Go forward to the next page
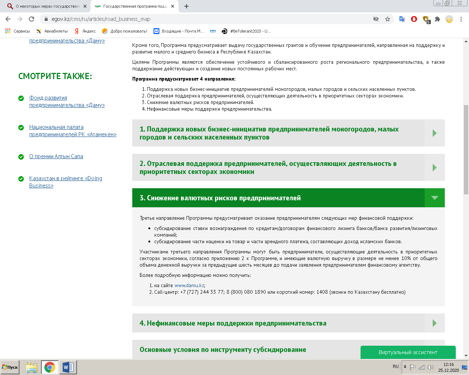Viewport: 469px width, 375px height. point(20,19)
